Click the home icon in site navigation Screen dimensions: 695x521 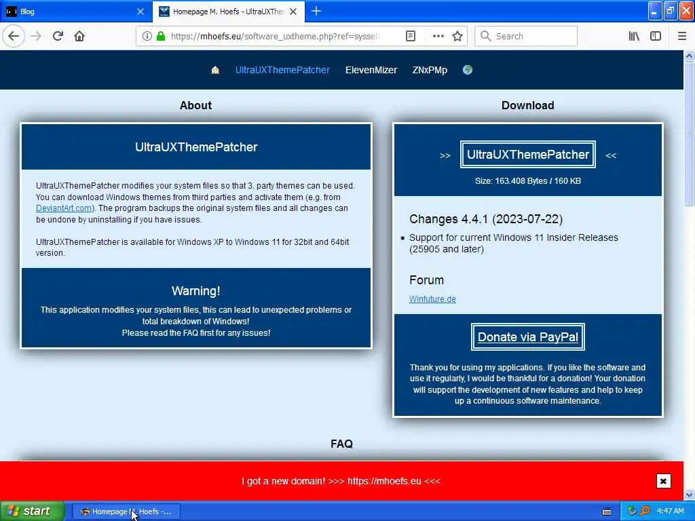[215, 70]
